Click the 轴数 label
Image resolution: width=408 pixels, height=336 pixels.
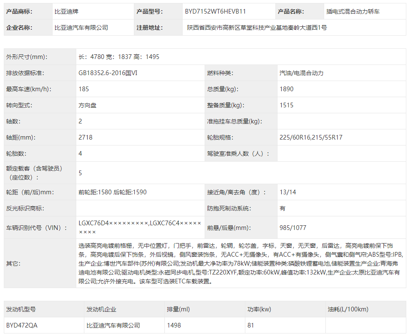13,121
